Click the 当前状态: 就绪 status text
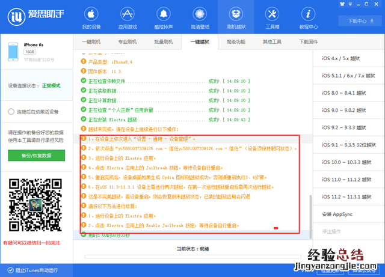Viewport: 385px width, 277px height. [192, 249]
